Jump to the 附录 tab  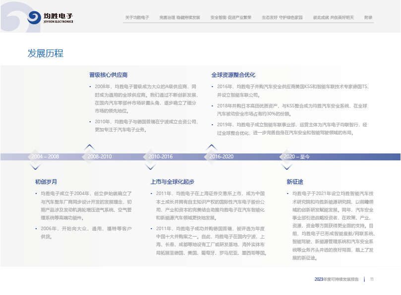pos(368,17)
